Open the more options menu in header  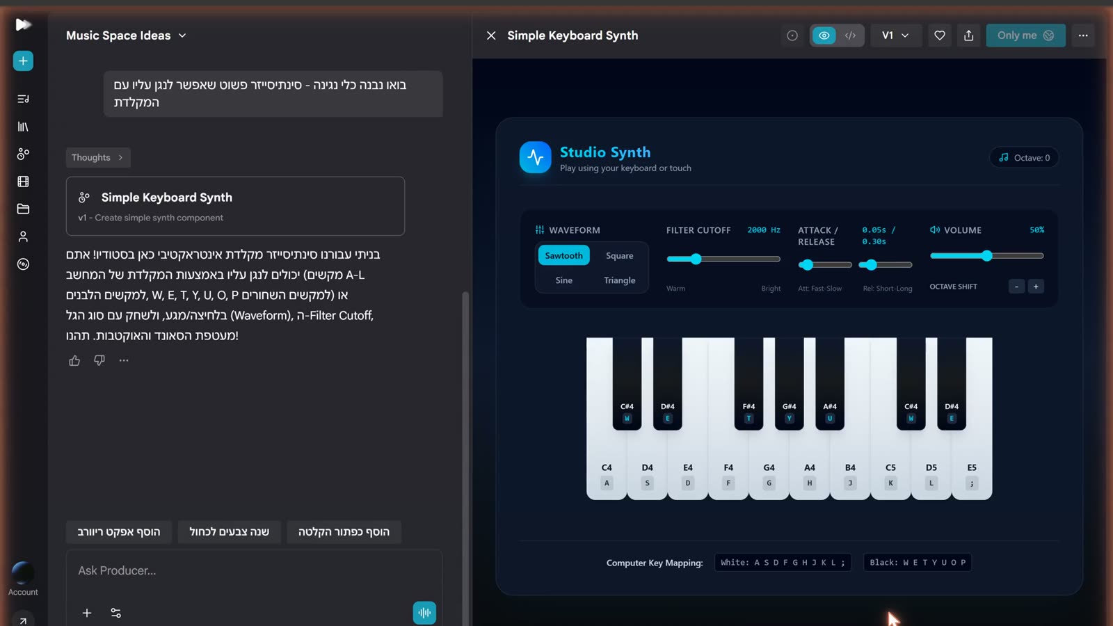[x=1083, y=35]
